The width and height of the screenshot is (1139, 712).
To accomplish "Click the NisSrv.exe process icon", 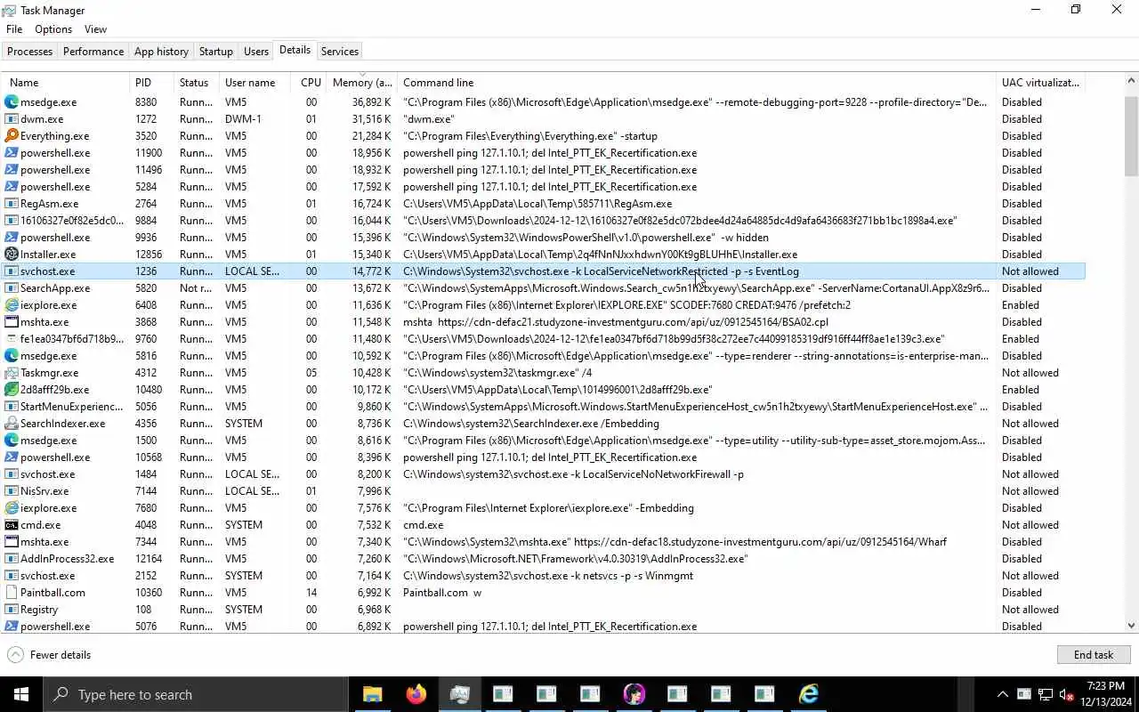I will (x=12, y=491).
